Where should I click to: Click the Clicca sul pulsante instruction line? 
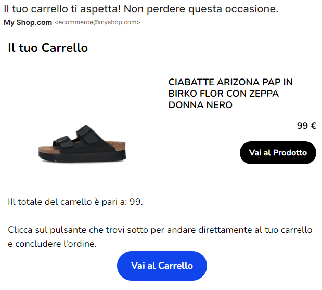160,230
